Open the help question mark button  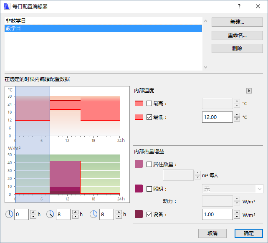tap(239, 7)
